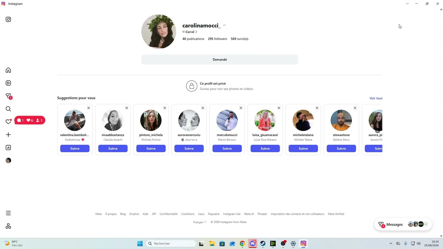This screenshot has width=443, height=249.
Task: Click the Rechercher taskbar search box
Action: (171, 243)
